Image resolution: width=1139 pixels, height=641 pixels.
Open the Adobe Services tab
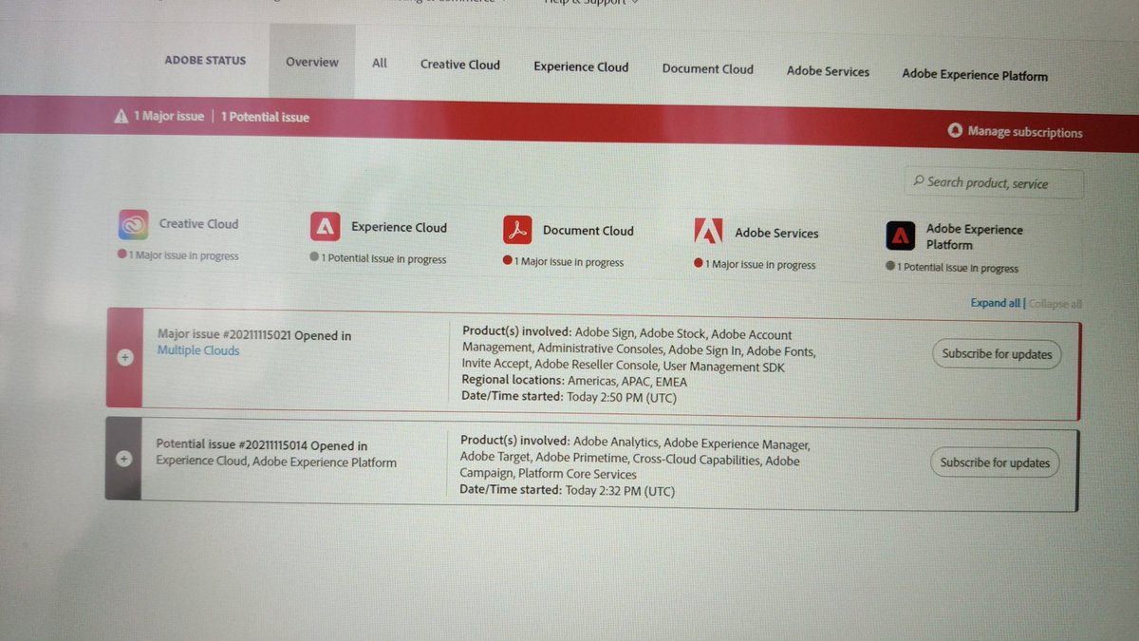coord(828,71)
